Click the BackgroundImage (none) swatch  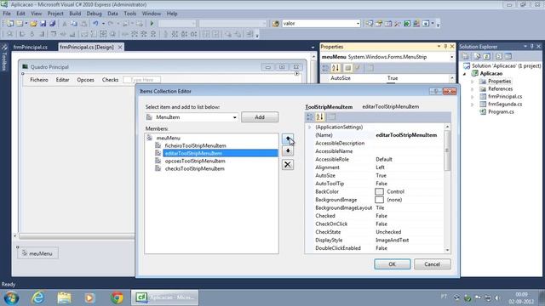click(379, 200)
